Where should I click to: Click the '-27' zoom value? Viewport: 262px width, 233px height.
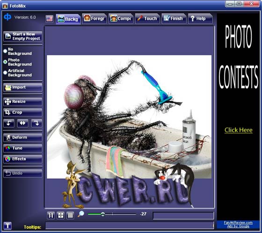coord(143,214)
